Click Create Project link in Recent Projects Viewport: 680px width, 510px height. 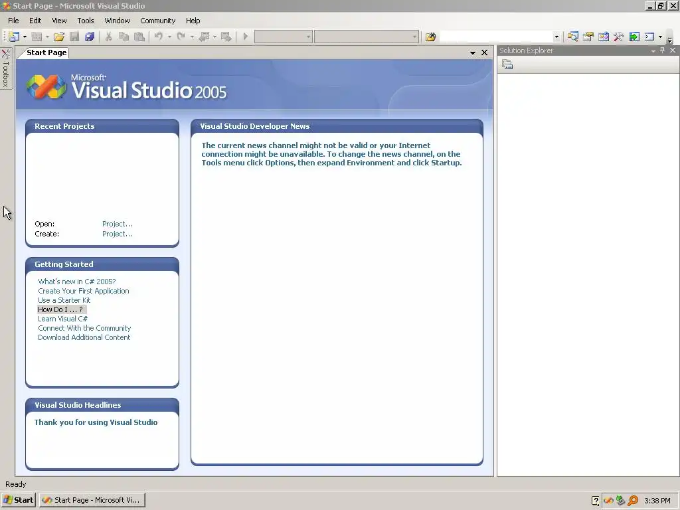[118, 234]
